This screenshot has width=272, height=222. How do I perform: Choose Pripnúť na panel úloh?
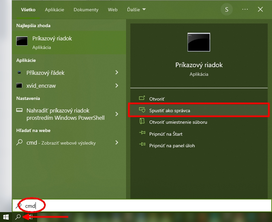(172, 146)
